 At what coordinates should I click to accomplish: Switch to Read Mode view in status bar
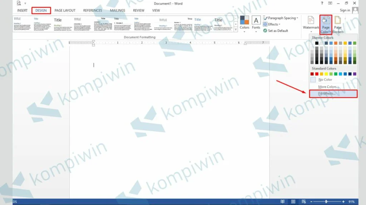coord(283,201)
